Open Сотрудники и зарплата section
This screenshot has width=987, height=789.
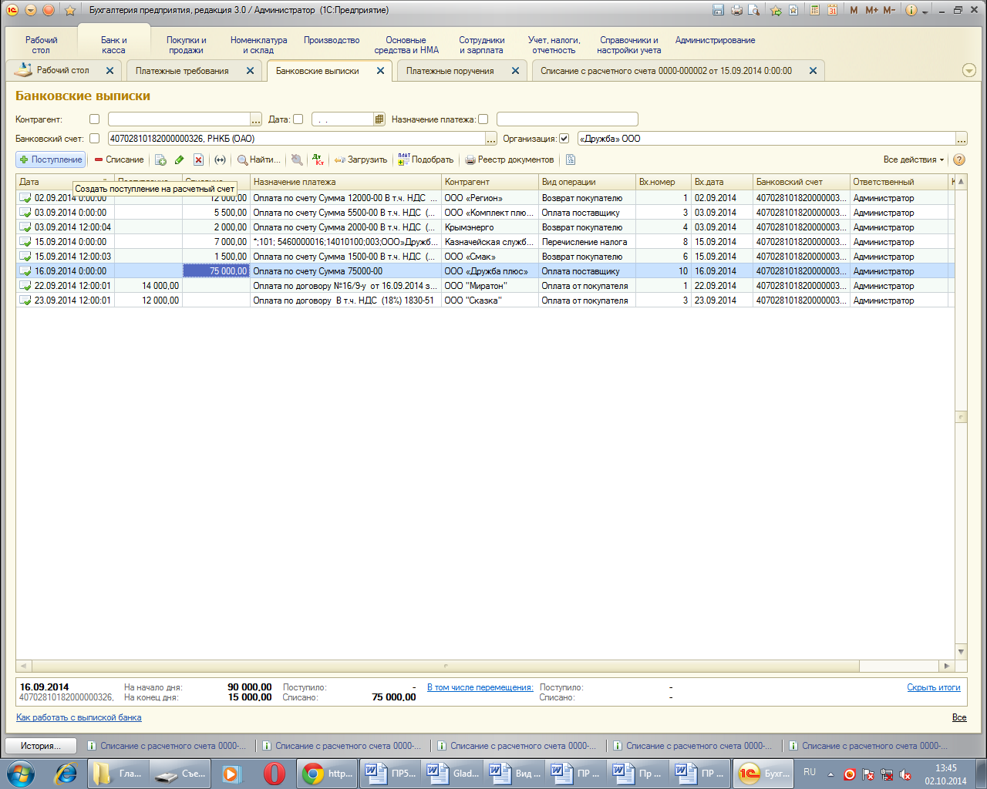click(x=481, y=45)
